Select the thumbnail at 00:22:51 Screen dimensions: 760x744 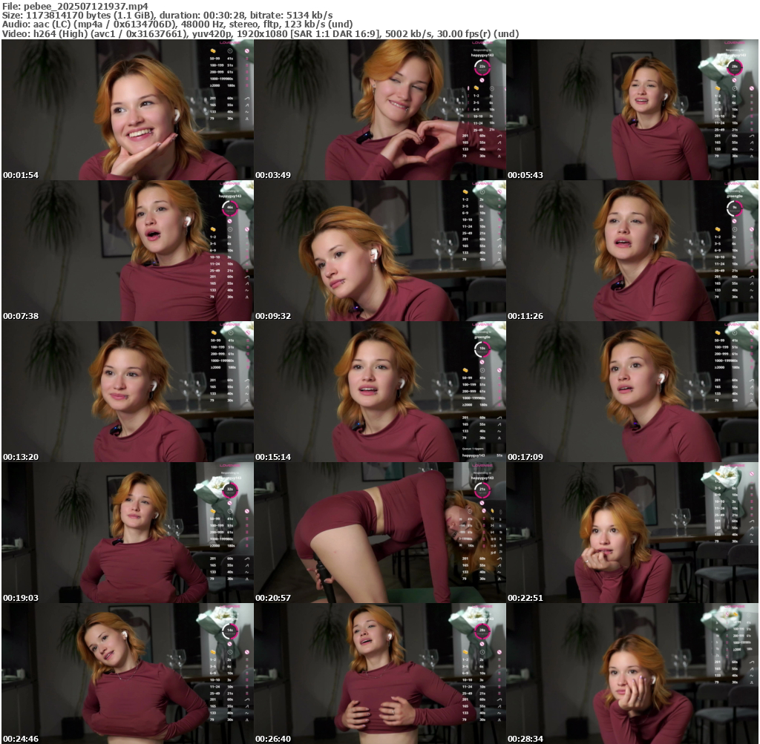(x=632, y=533)
